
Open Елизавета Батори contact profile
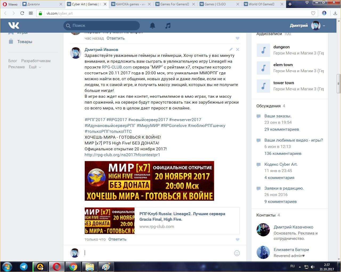click(291, 250)
